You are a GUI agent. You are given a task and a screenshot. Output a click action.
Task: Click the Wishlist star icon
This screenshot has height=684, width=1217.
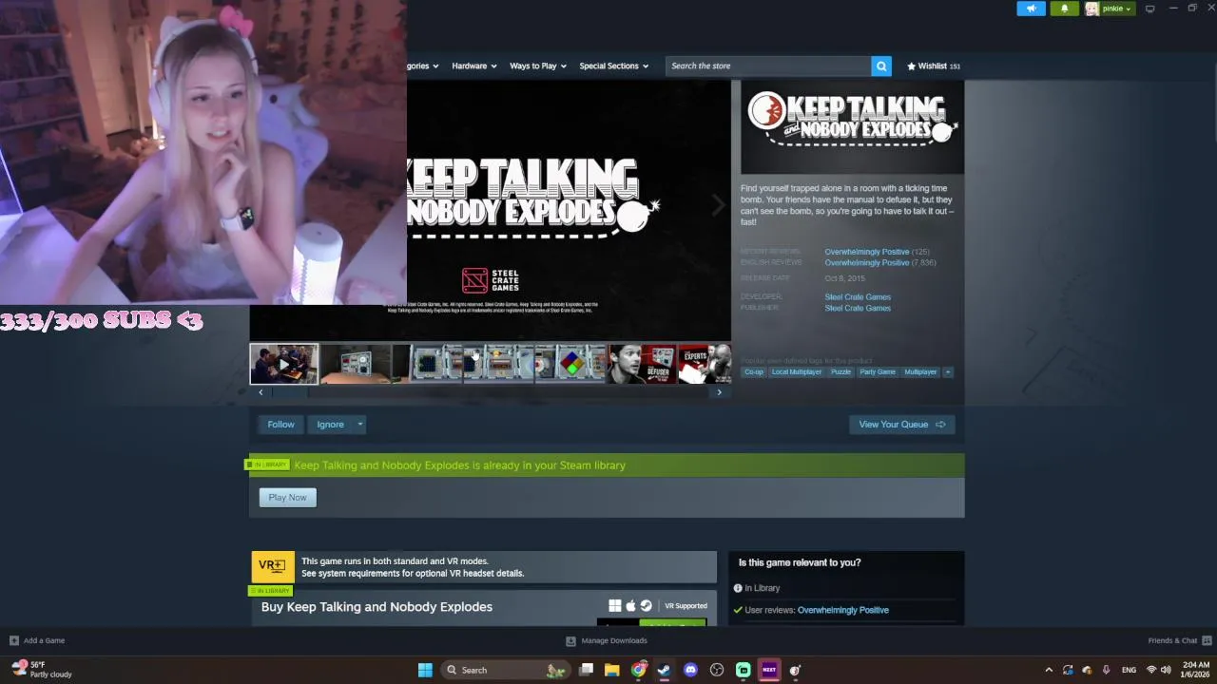tap(911, 66)
